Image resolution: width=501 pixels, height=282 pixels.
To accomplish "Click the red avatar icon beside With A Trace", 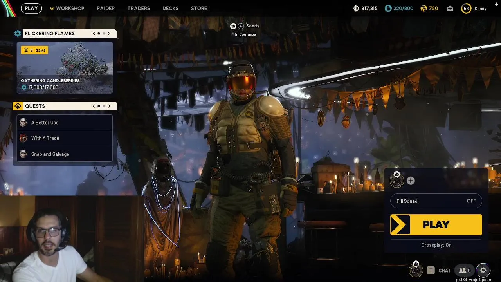I will (23, 138).
